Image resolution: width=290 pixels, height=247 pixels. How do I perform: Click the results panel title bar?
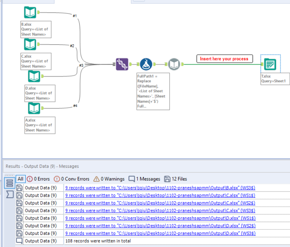click(x=146, y=166)
